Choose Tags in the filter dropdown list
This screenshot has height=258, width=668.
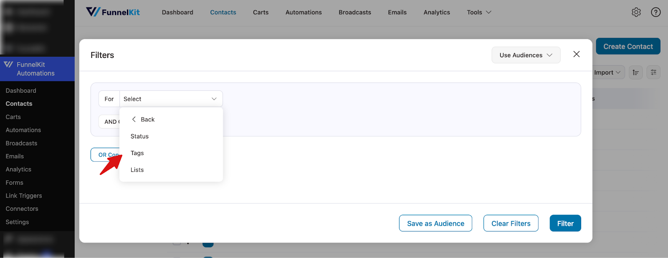[137, 153]
